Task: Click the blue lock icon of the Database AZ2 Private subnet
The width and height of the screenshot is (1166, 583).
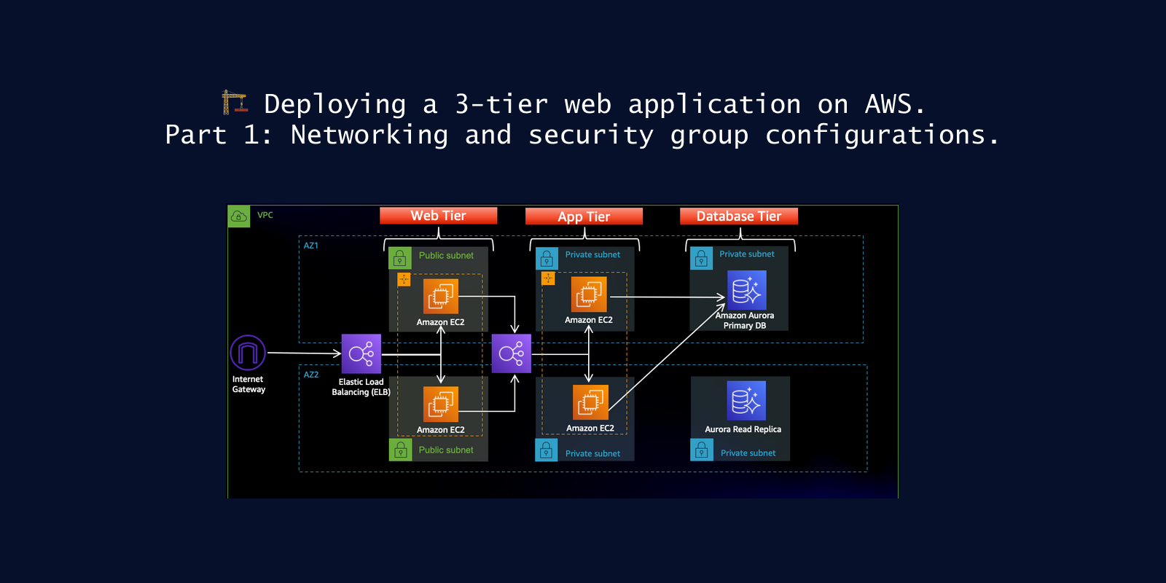Action: [702, 450]
